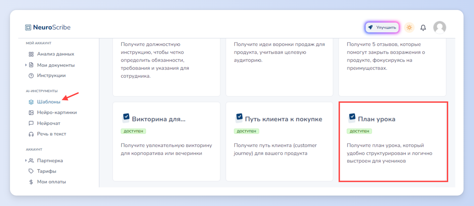This screenshot has height=206, width=474.
Task: Click the Нейрочат chat bubble icon
Action: pos(31,123)
